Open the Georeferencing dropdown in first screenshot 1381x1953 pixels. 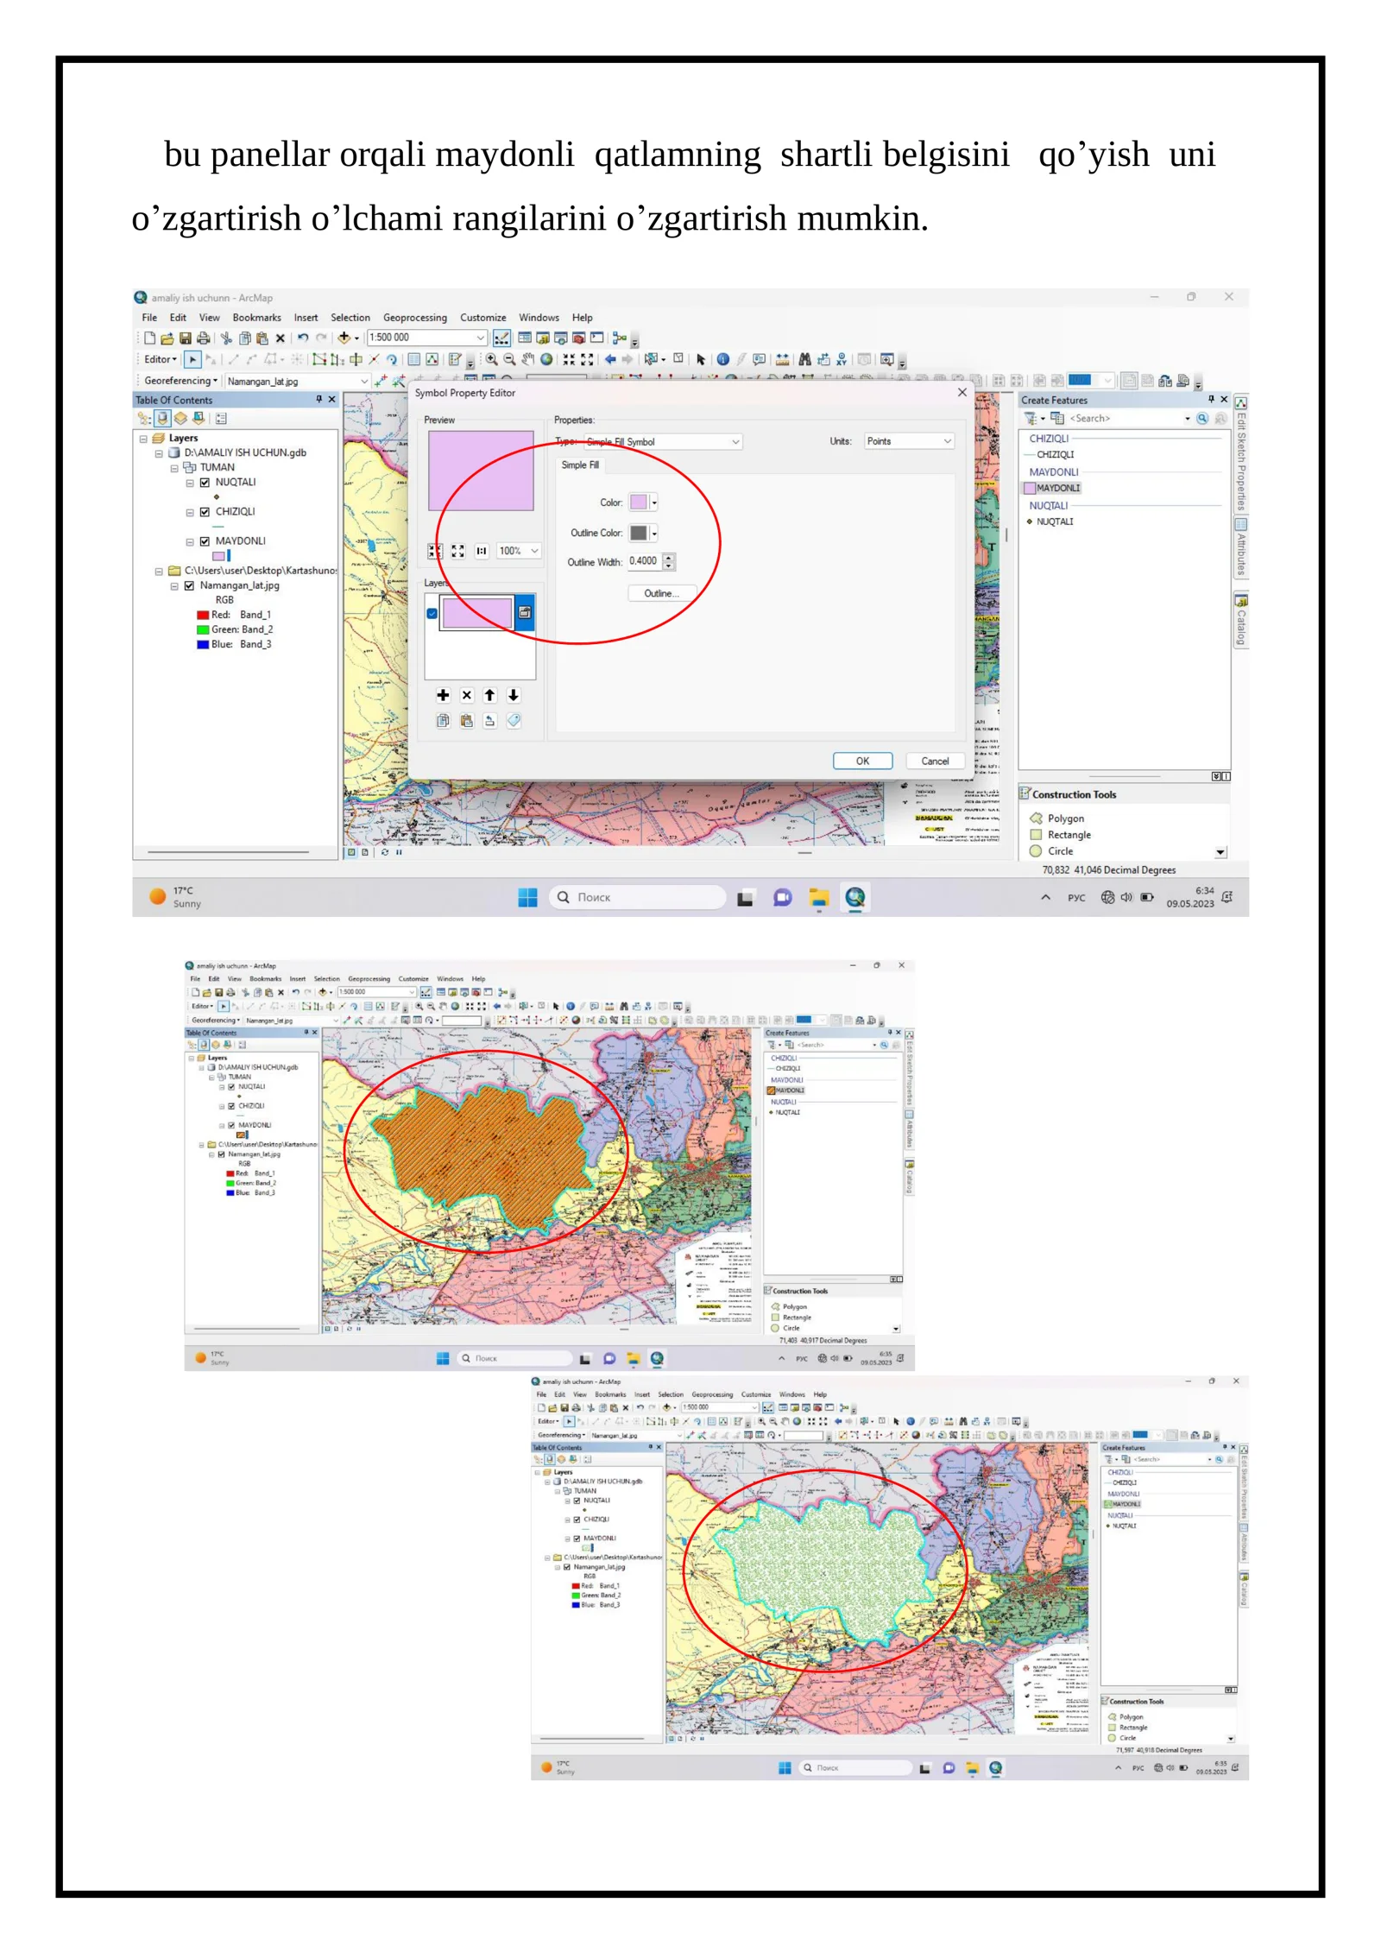click(x=180, y=381)
